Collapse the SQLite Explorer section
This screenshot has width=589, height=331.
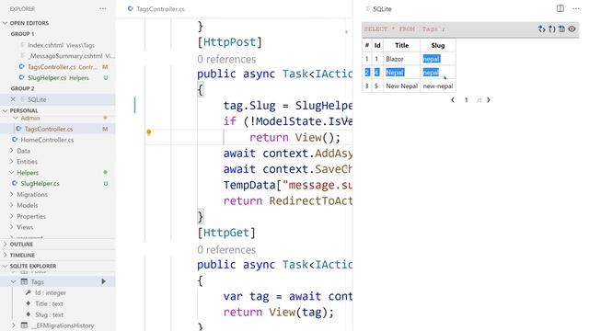(5, 266)
